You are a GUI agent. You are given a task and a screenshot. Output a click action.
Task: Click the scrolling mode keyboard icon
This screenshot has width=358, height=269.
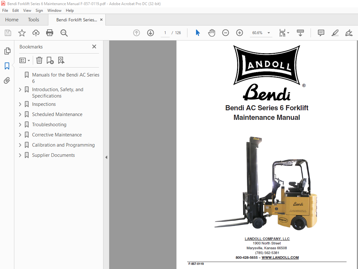tap(300, 33)
